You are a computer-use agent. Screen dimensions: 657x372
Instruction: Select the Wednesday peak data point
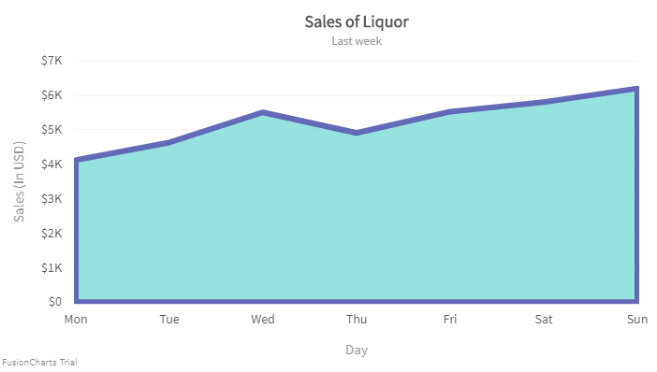[263, 112]
